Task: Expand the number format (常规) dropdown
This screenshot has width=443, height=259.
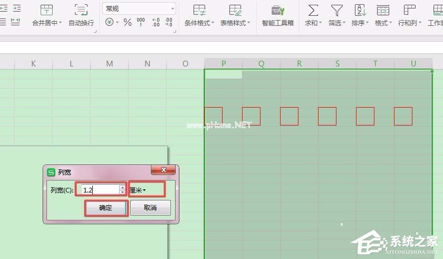Action: [x=172, y=8]
